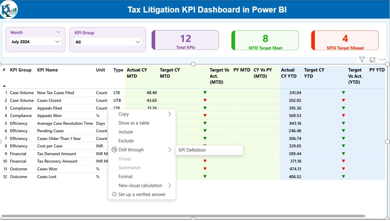Click the red triangle beside Cases Closed MTD
The height and width of the screenshot is (221, 390).
pyautogui.click(x=205, y=100)
